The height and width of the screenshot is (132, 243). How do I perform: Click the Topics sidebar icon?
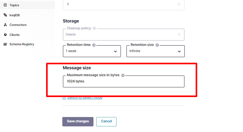pyautogui.click(x=5, y=5)
